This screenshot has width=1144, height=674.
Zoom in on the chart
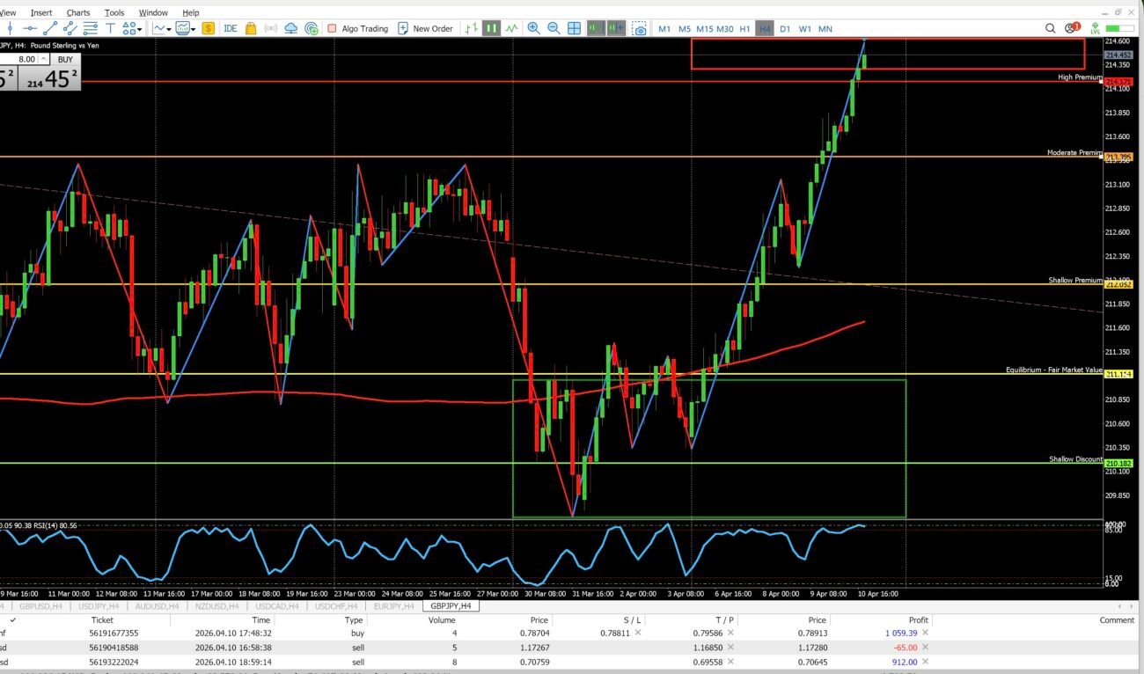pos(533,28)
